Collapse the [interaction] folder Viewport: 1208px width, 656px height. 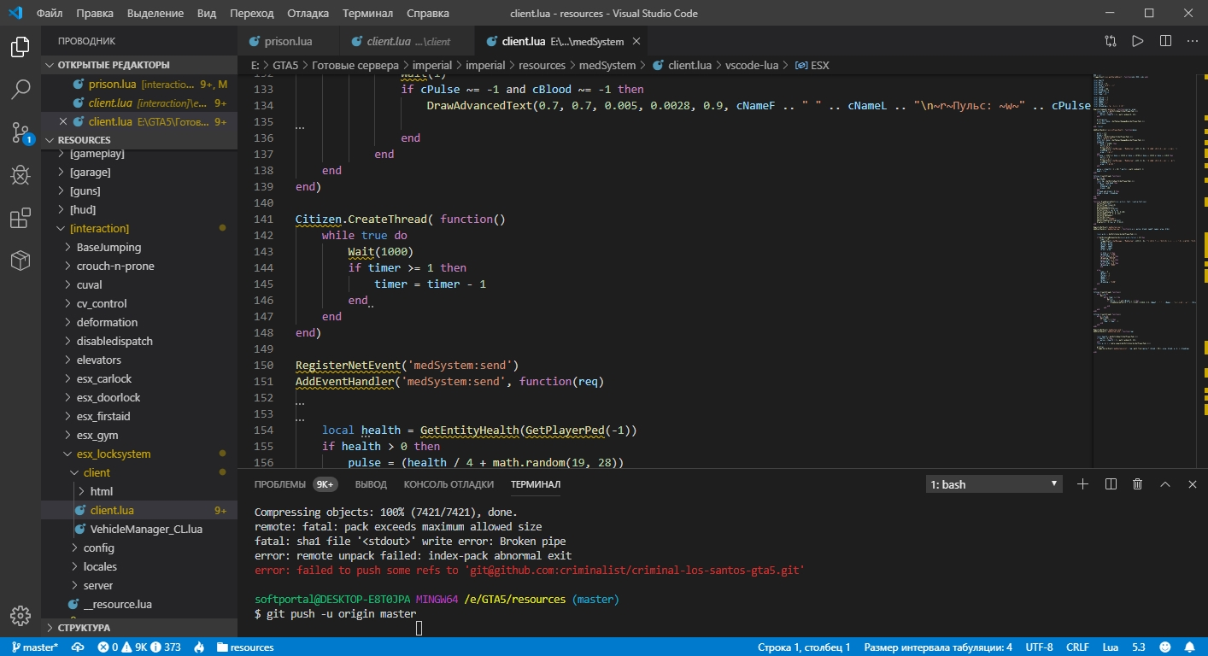pos(99,228)
